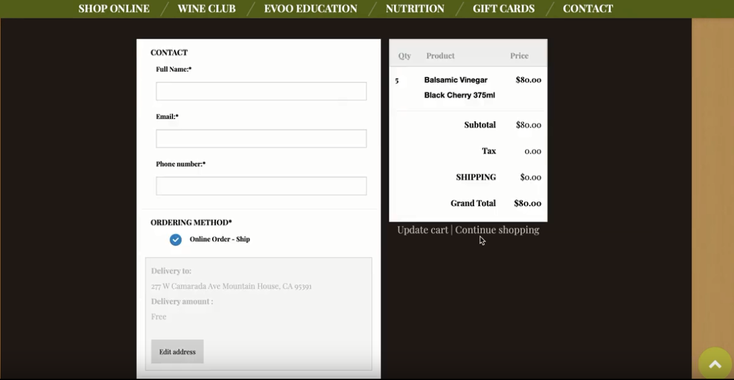Click the Balsamic Vinegar Black Cherry 375ml product name

[459, 88]
